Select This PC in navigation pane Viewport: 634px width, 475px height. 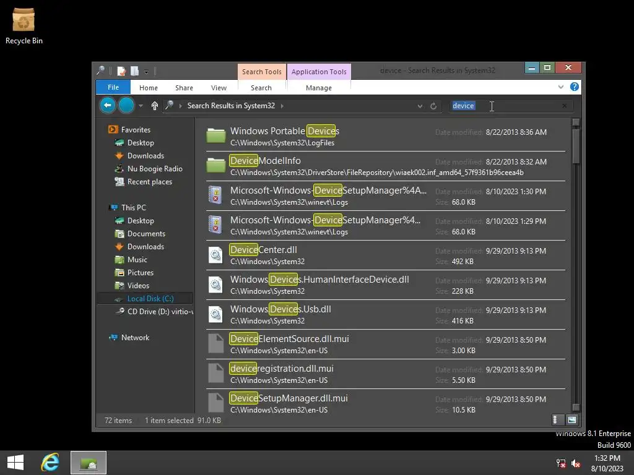point(134,208)
